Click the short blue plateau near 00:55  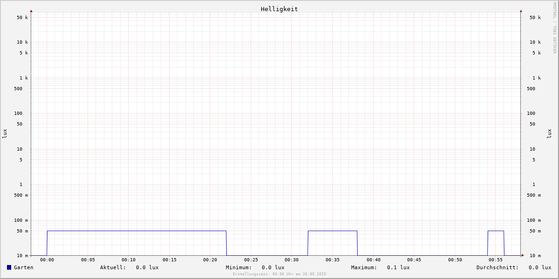tap(496, 231)
